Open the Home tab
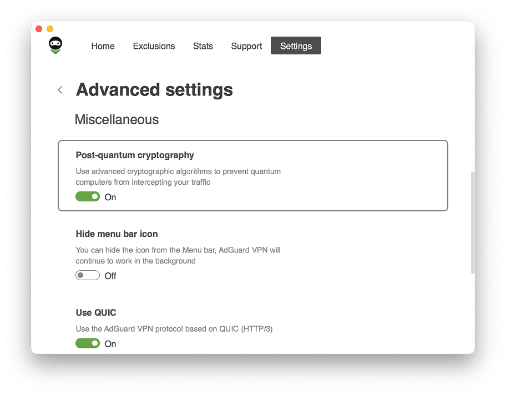This screenshot has width=506, height=395. pos(103,46)
